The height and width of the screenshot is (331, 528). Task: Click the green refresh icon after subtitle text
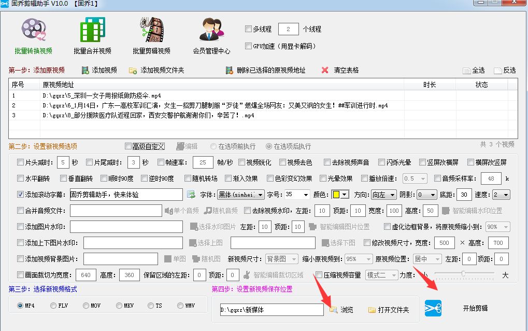(191, 195)
